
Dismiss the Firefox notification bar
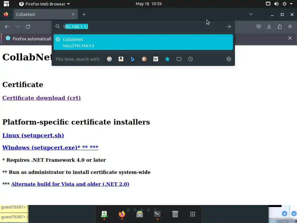[x=290, y=38]
